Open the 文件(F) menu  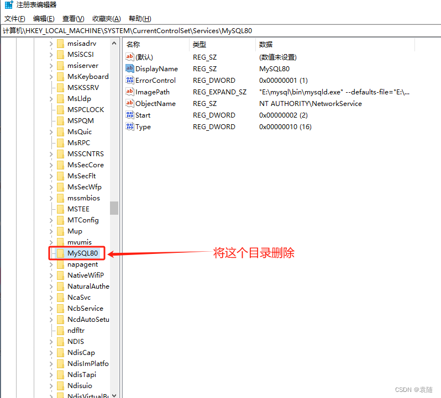pyautogui.click(x=14, y=19)
